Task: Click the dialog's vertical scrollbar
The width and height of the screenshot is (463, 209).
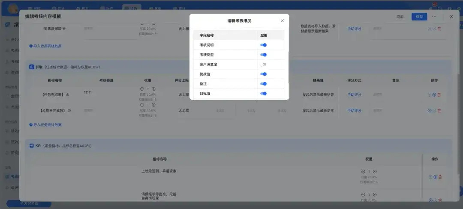Action: (288, 67)
